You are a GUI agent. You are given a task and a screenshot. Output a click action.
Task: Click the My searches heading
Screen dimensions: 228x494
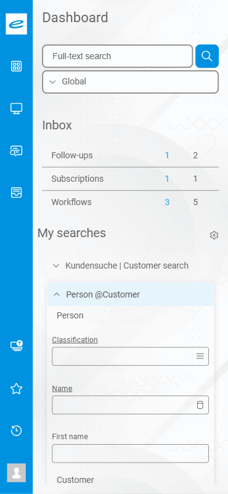click(x=71, y=233)
